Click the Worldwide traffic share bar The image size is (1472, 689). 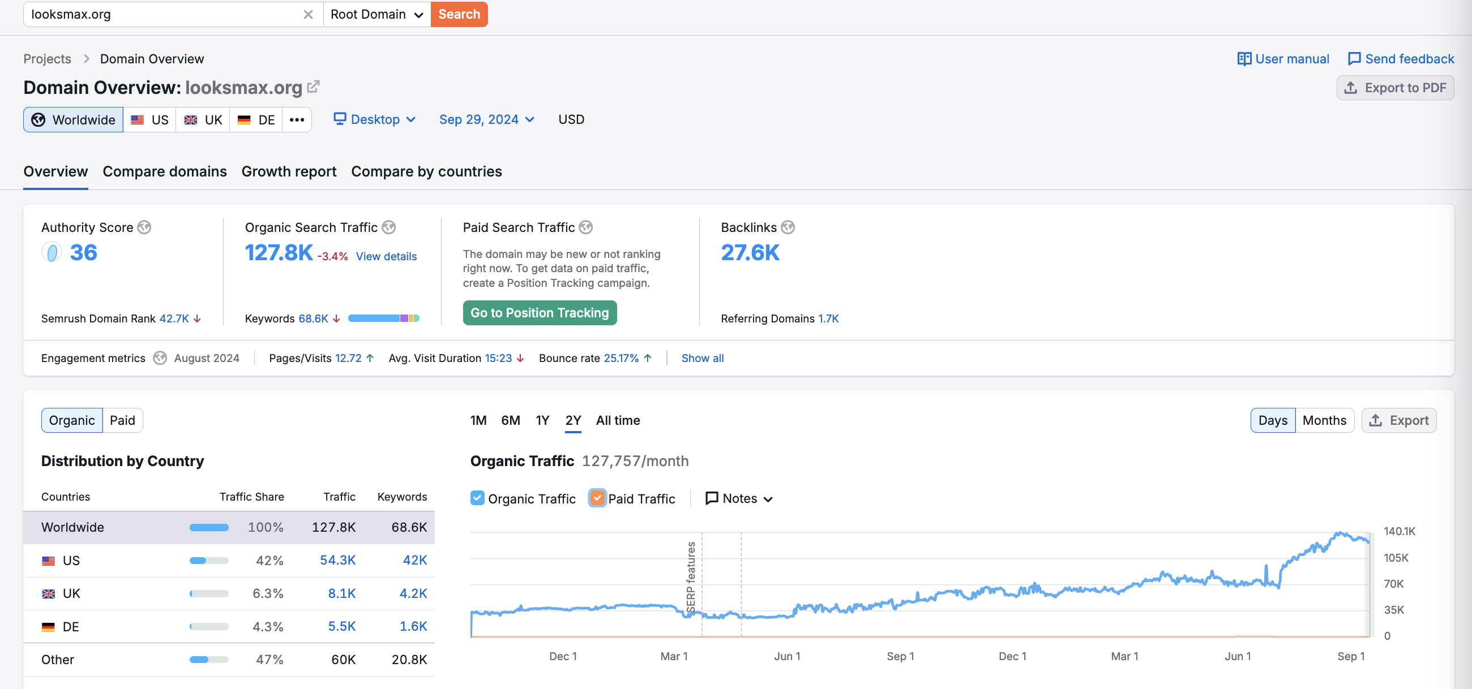coord(209,527)
